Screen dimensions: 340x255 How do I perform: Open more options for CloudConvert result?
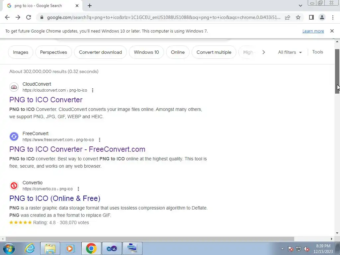tap(93, 90)
